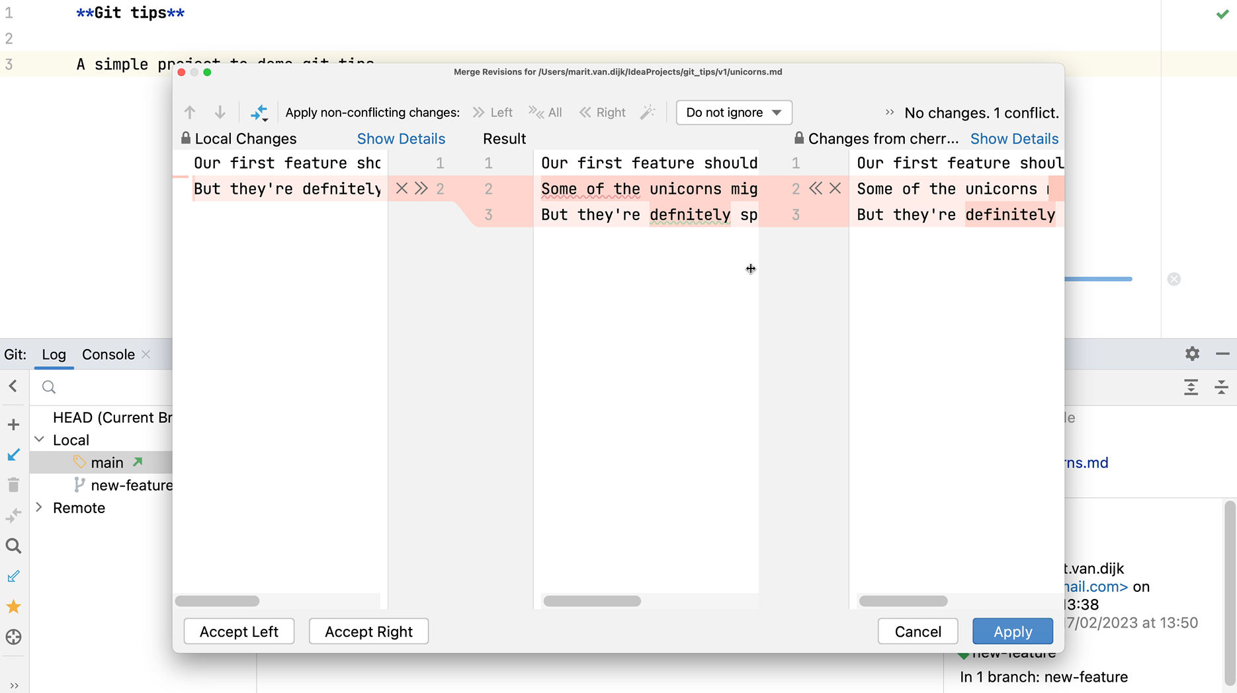Select the trash icon in Git sidebar

(x=13, y=485)
